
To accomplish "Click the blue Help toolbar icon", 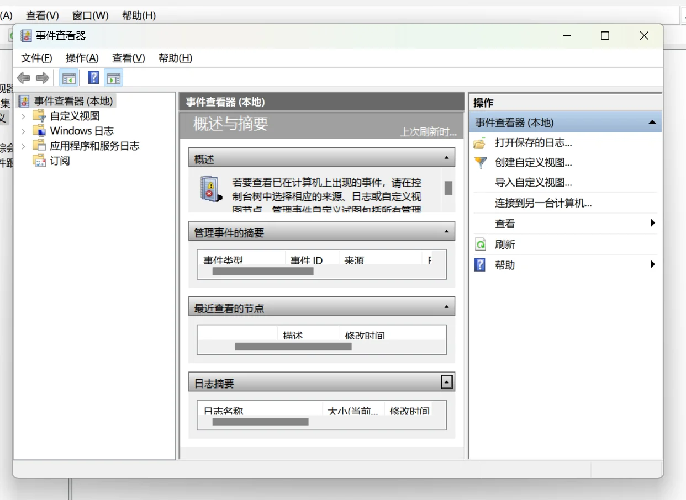I will 94,78.
